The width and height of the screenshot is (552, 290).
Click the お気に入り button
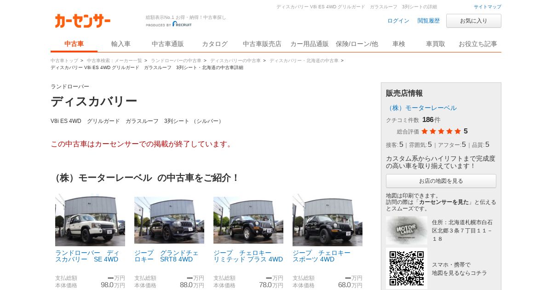pos(474,21)
